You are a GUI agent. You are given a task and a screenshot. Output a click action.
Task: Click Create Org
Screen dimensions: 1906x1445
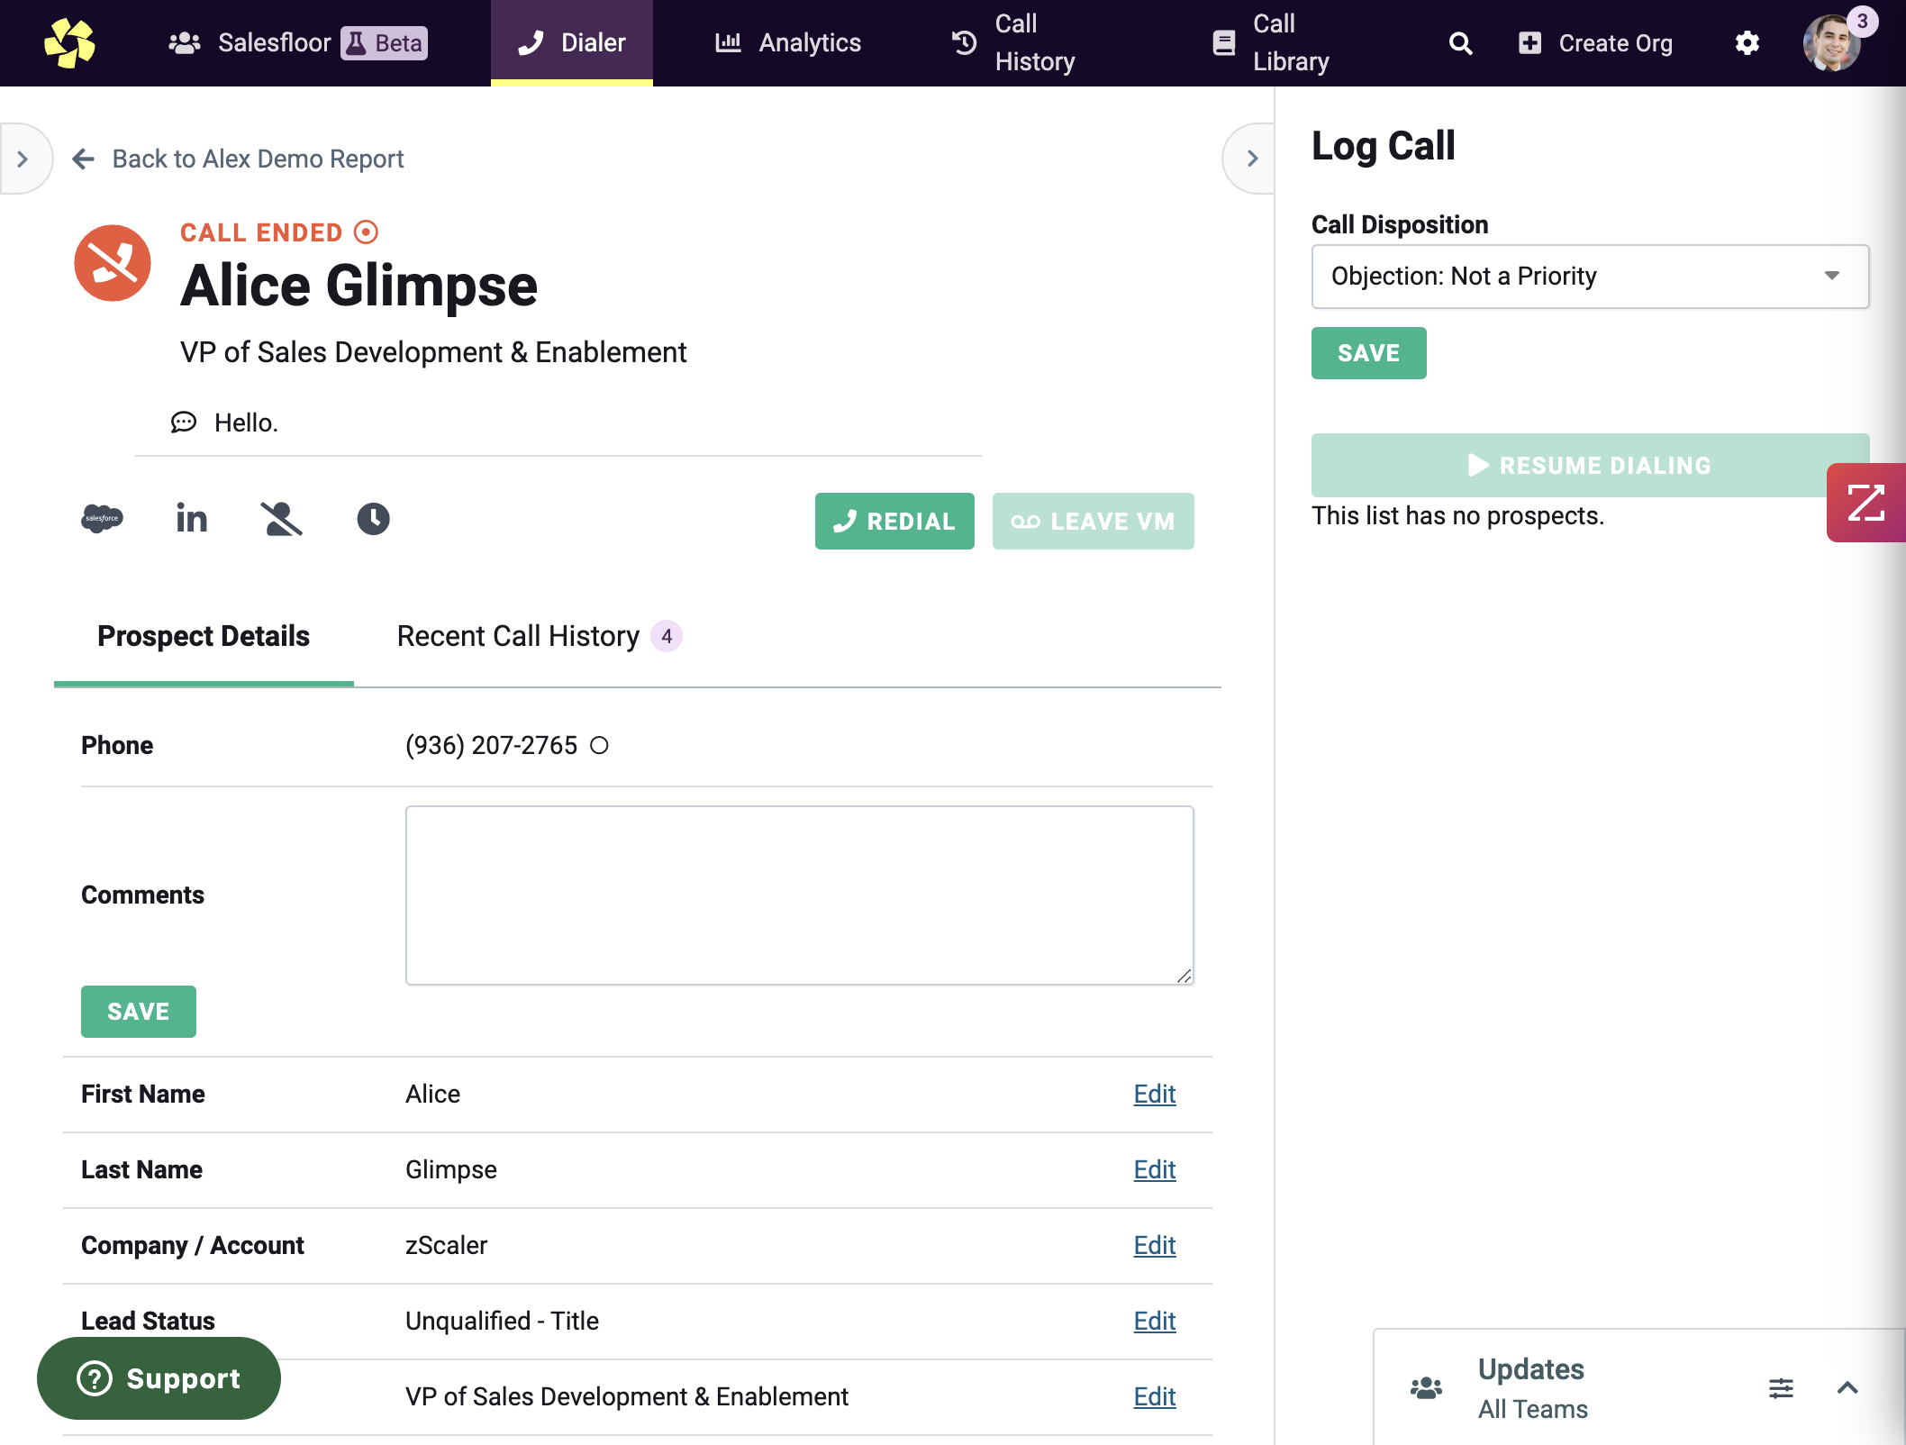[1595, 43]
